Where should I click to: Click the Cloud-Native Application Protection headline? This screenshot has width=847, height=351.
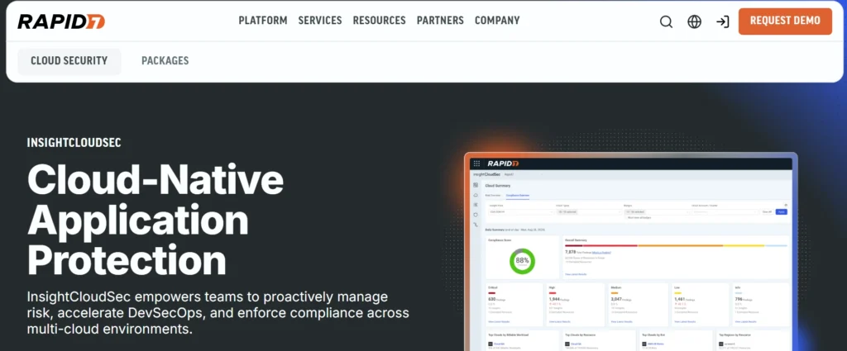tap(155, 221)
